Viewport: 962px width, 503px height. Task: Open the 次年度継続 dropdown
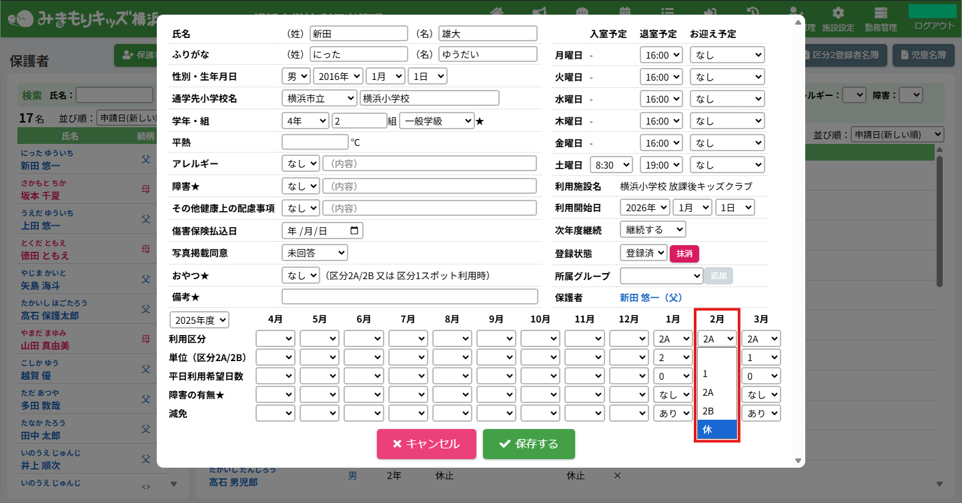tap(652, 229)
